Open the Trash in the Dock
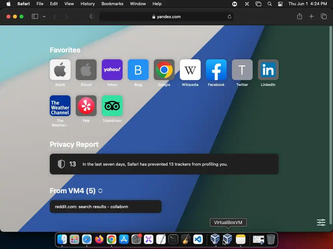Viewport: 333px width, 249px height. 271,240
